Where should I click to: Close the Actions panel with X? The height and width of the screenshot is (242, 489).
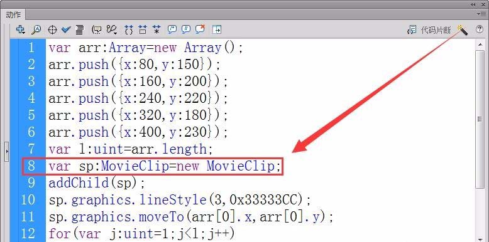click(x=483, y=4)
